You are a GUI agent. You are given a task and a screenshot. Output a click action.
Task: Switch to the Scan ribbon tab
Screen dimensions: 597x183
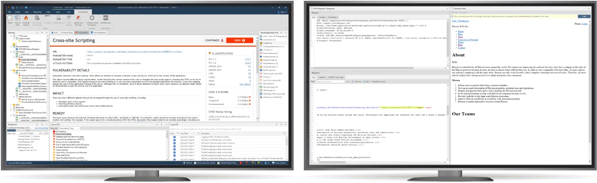click(x=58, y=12)
